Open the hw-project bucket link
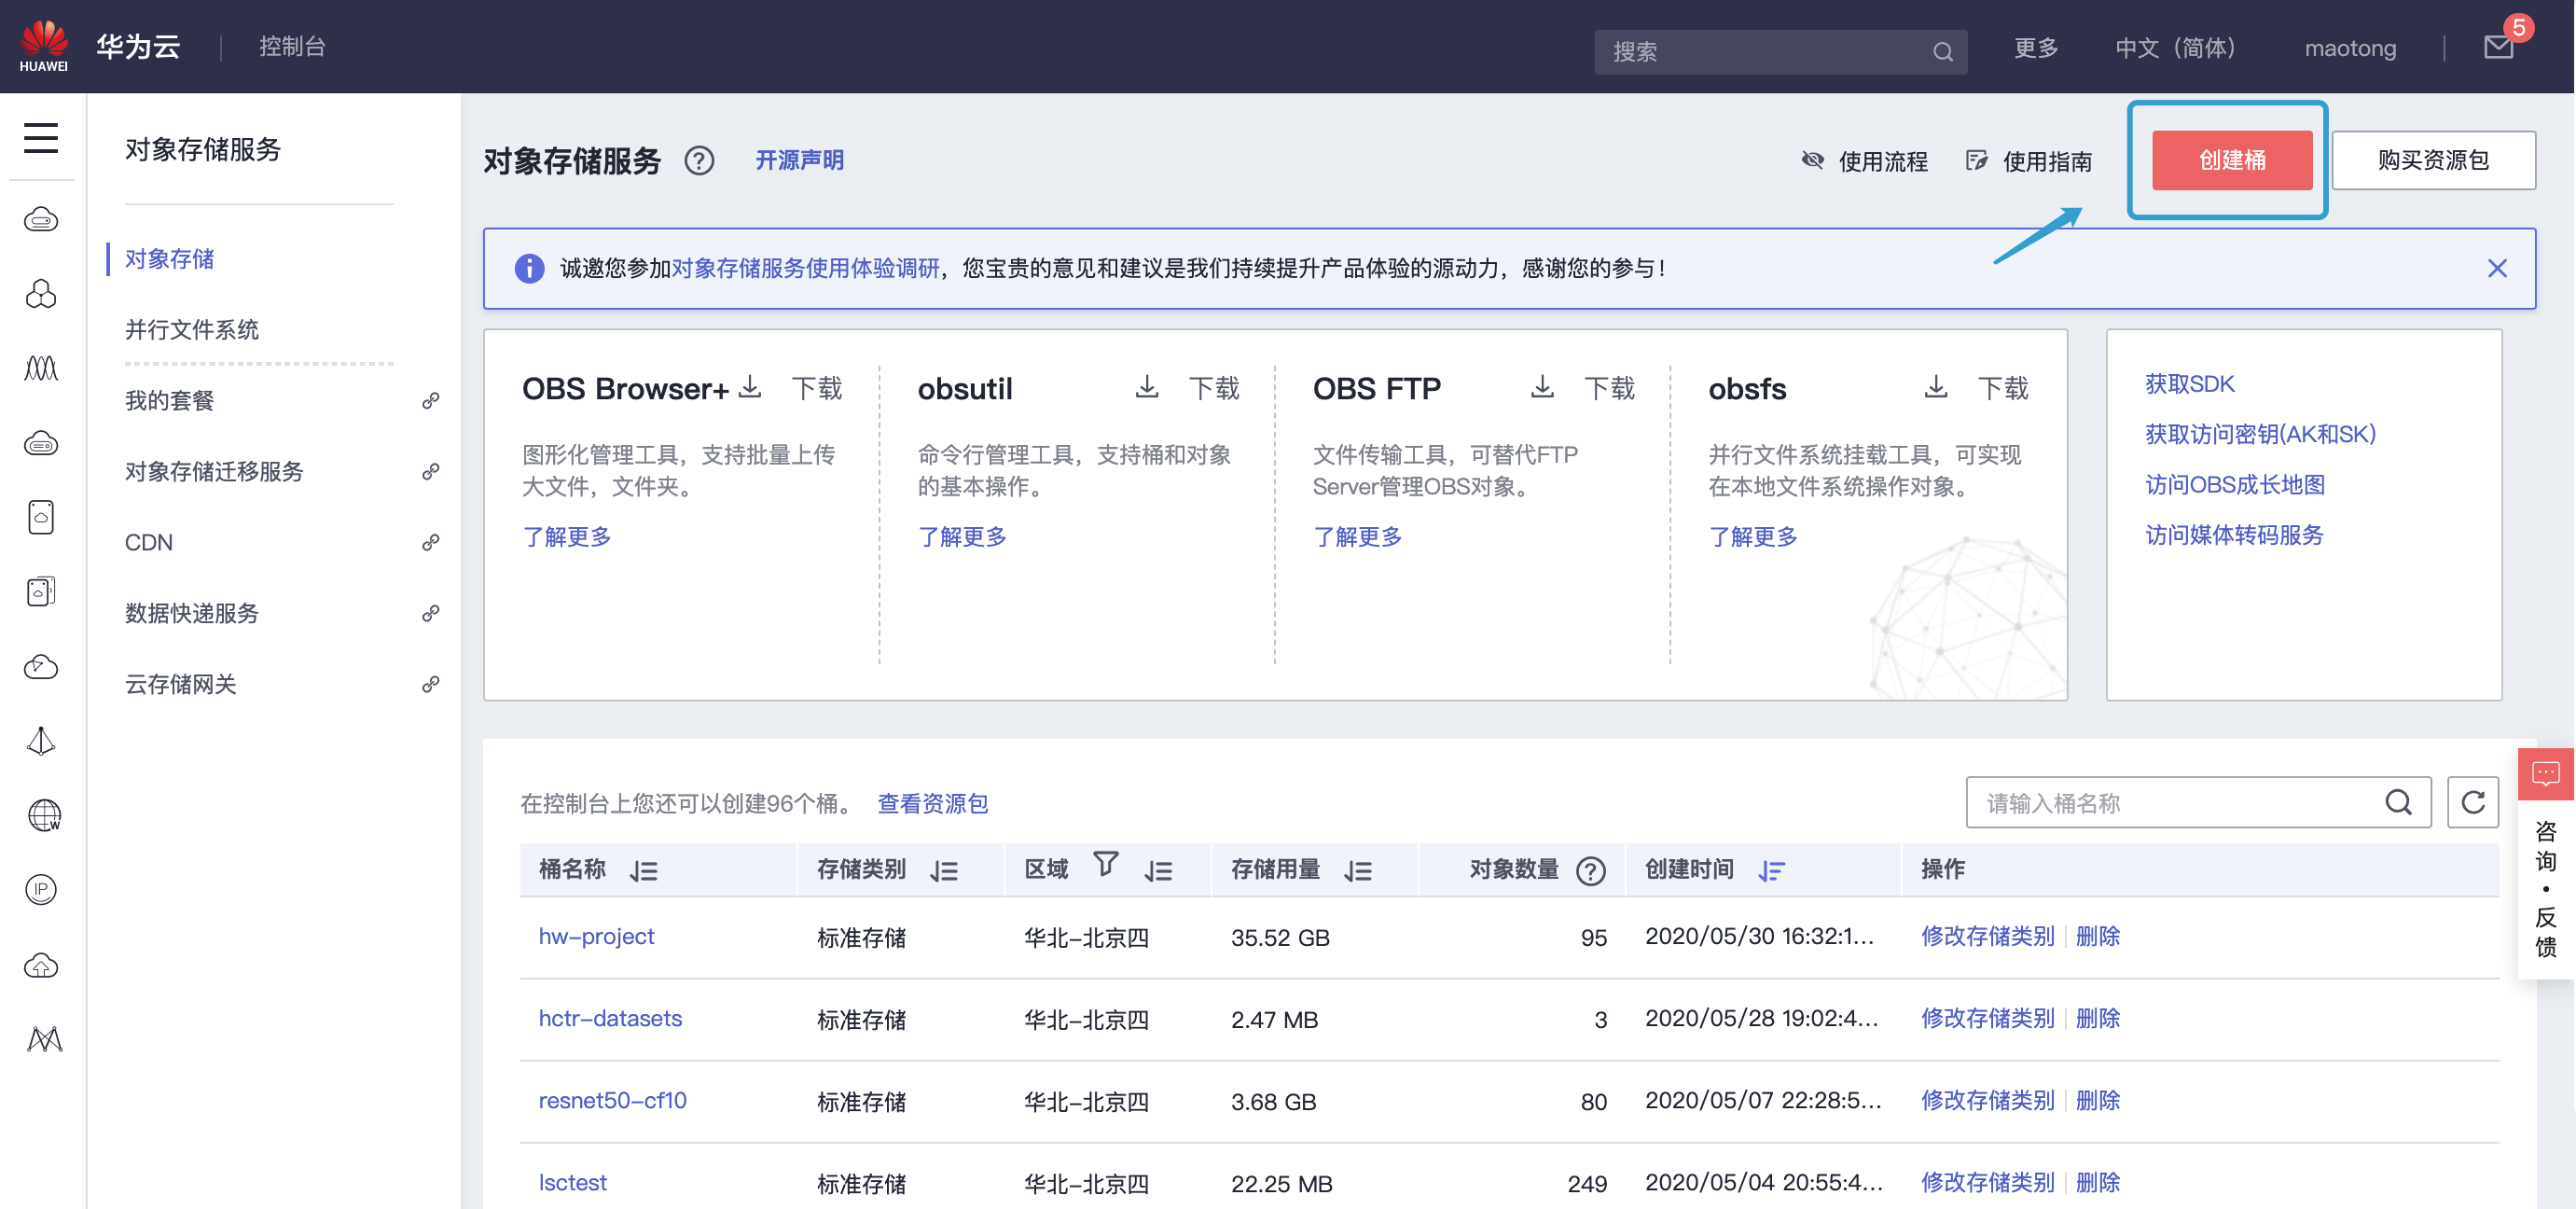2576x1209 pixels. click(596, 936)
